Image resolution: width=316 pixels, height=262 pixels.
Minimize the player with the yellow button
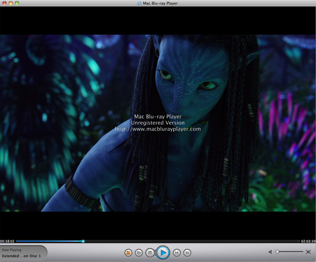click(11, 3)
